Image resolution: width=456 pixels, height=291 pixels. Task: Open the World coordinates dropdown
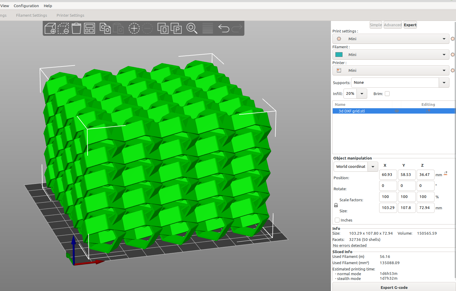[373, 167]
